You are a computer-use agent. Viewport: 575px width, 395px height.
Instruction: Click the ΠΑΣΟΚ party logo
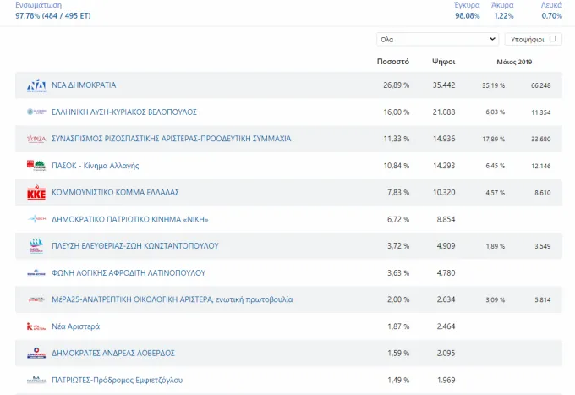click(36, 166)
